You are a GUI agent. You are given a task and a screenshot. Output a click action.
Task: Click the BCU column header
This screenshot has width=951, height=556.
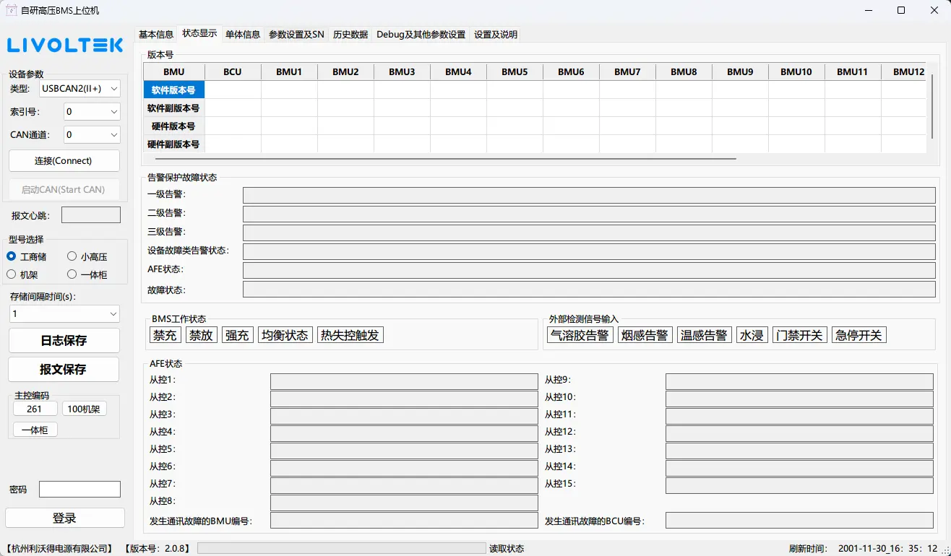[x=233, y=72]
